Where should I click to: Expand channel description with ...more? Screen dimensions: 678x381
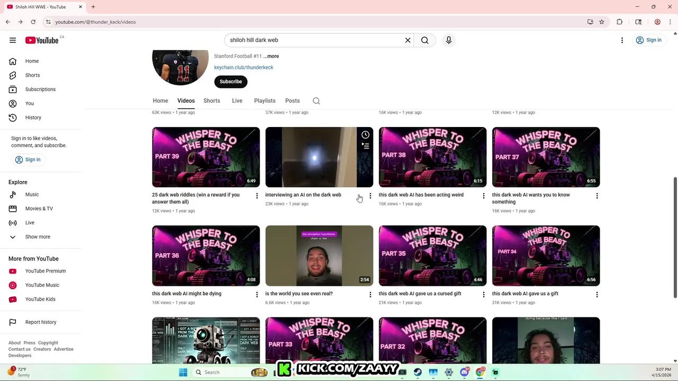point(271,56)
